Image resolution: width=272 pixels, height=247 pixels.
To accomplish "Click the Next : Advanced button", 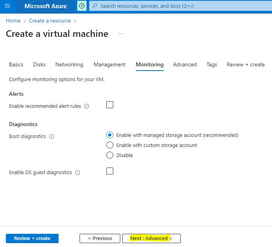I will click(151, 238).
